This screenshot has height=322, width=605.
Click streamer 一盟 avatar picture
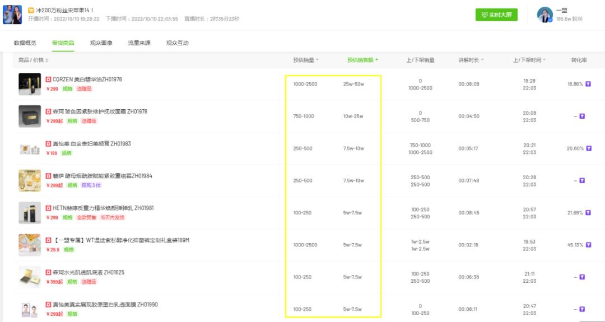545,15
